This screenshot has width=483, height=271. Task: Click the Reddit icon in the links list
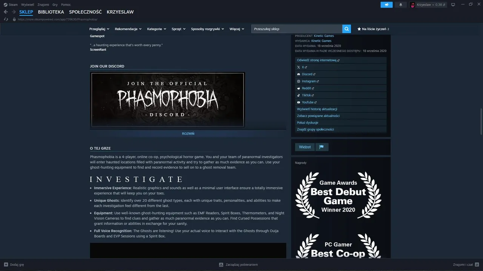click(298, 88)
